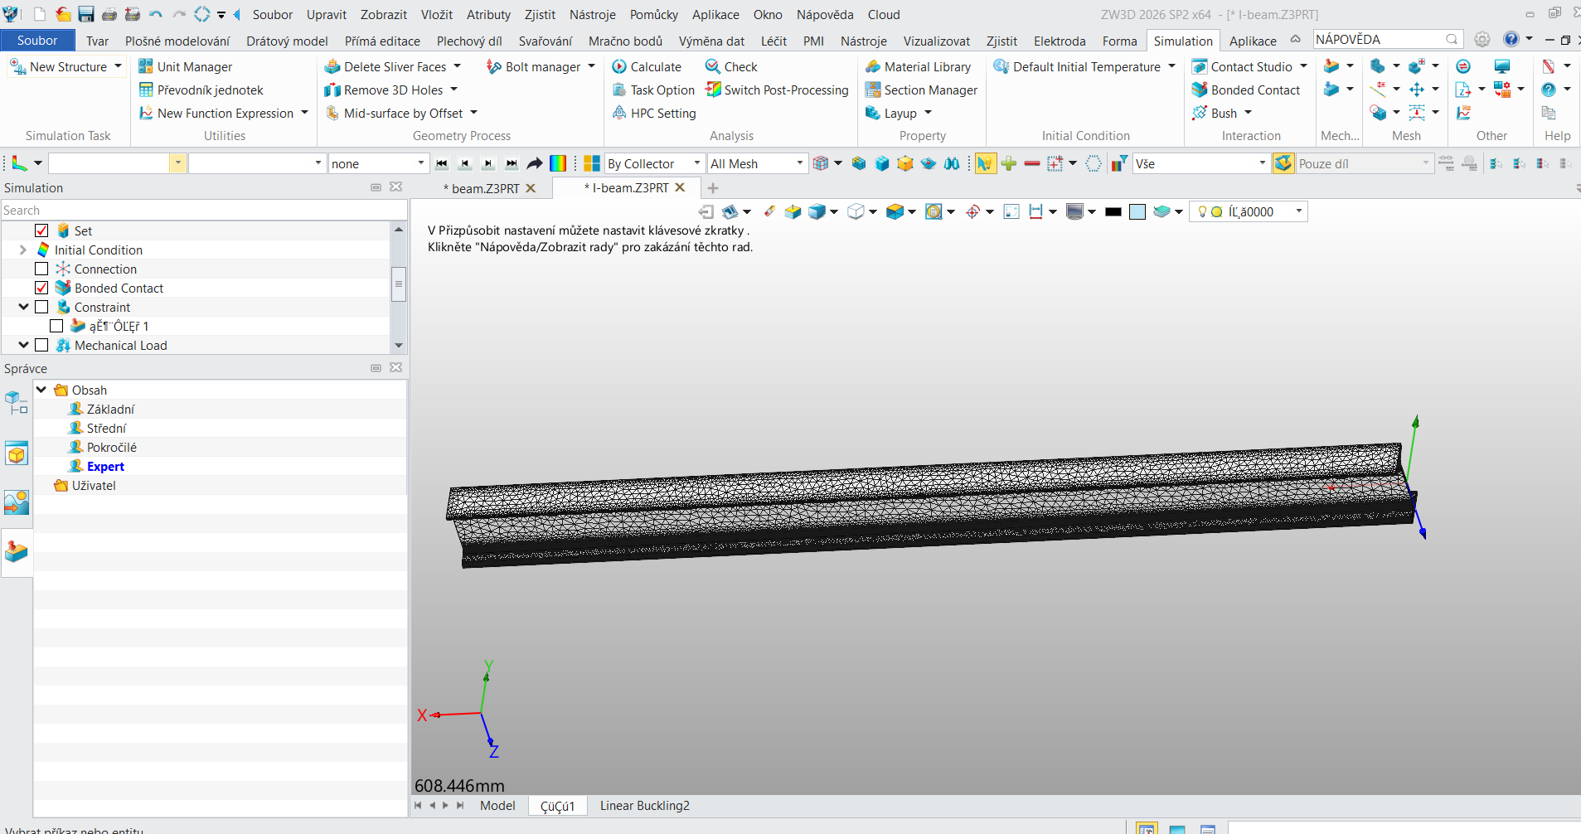Enable the Connection checkbox
This screenshot has height=834, width=1581.
click(x=41, y=269)
